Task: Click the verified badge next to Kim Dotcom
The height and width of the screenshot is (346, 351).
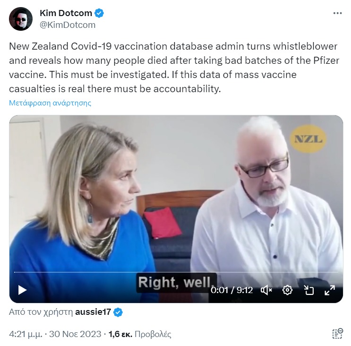Action: pyautogui.click(x=99, y=13)
